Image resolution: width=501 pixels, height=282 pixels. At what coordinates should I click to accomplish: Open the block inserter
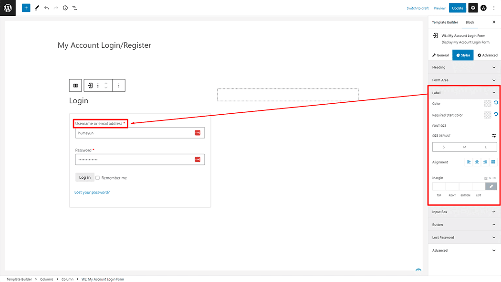point(26,8)
